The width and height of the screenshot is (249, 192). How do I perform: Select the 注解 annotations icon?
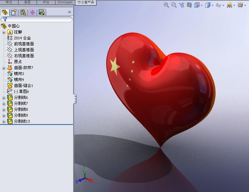click(x=10, y=32)
